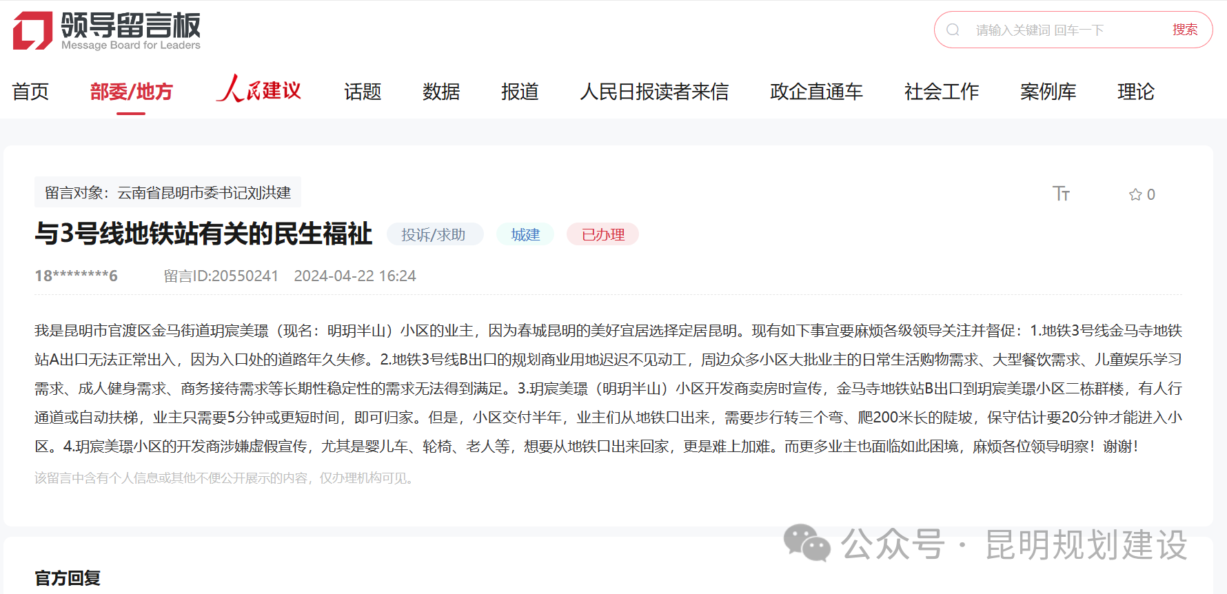Image resolution: width=1227 pixels, height=594 pixels.
Task: Open 政企直通车 section
Action: 816,92
